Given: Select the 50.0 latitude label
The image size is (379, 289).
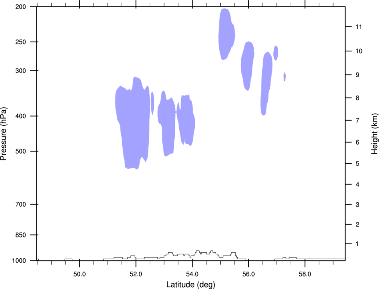Looking at the screenshot, I should pos(79,274).
